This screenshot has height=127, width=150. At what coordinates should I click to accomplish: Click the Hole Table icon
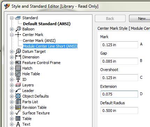tap(18, 74)
